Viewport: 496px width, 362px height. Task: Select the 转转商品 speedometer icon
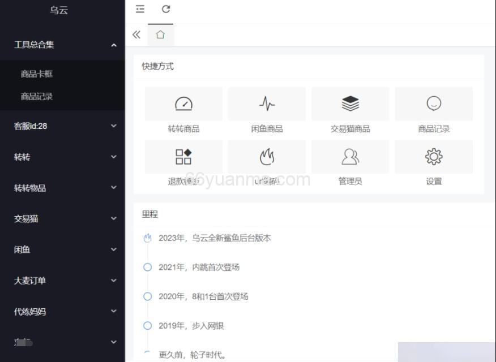184,103
